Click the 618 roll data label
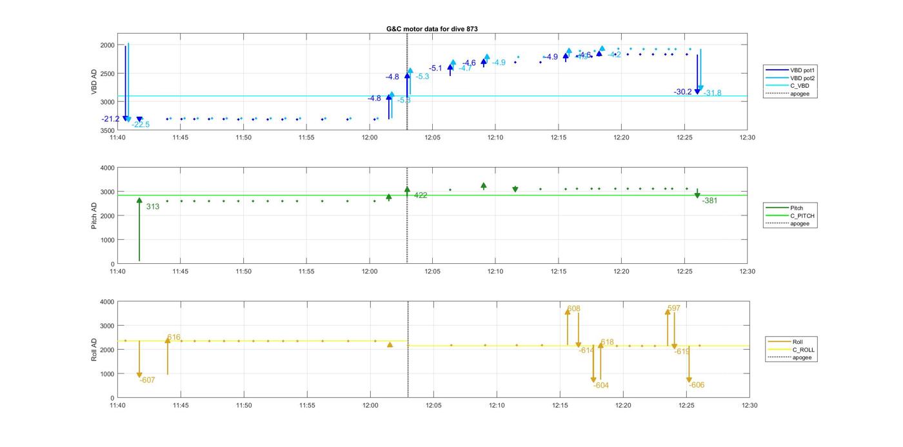This screenshot has height=447, width=903. click(x=607, y=343)
